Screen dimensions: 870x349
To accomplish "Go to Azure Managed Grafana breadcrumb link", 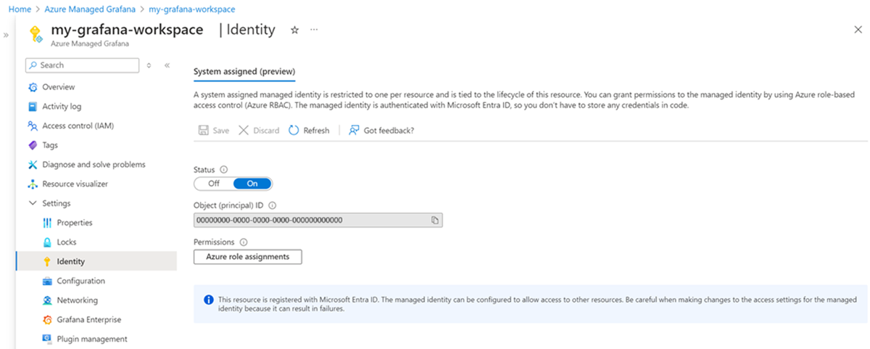I will [94, 9].
